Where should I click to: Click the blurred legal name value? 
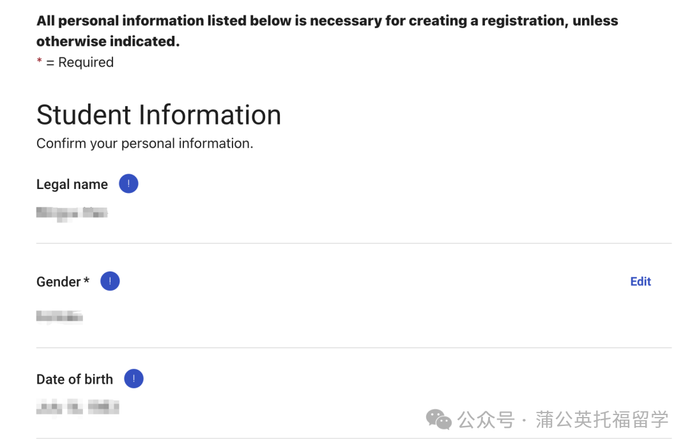point(72,212)
